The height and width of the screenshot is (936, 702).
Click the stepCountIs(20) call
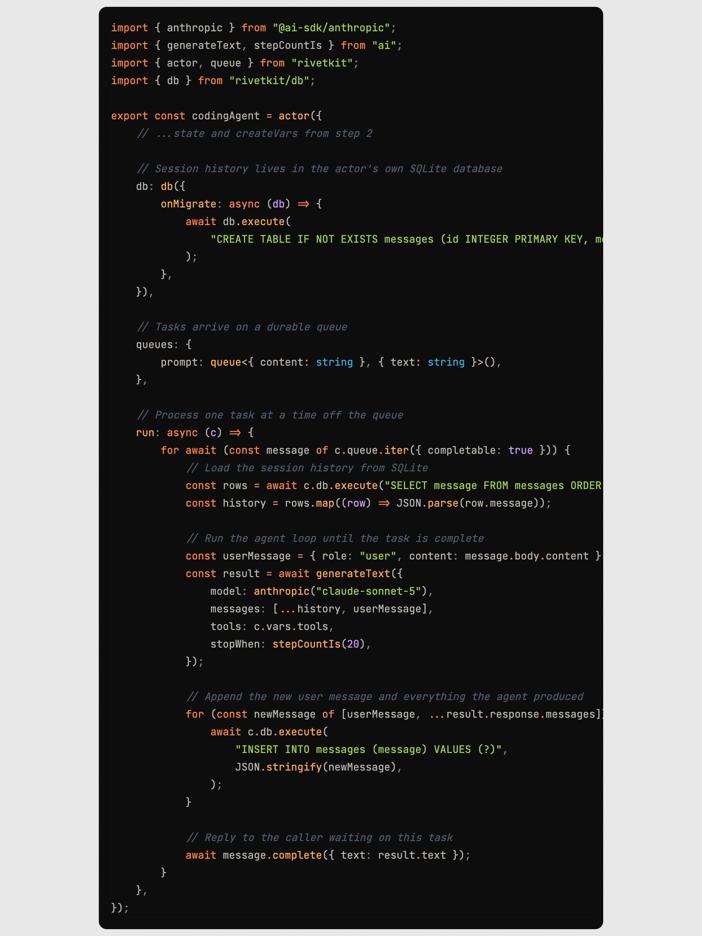click(x=319, y=644)
